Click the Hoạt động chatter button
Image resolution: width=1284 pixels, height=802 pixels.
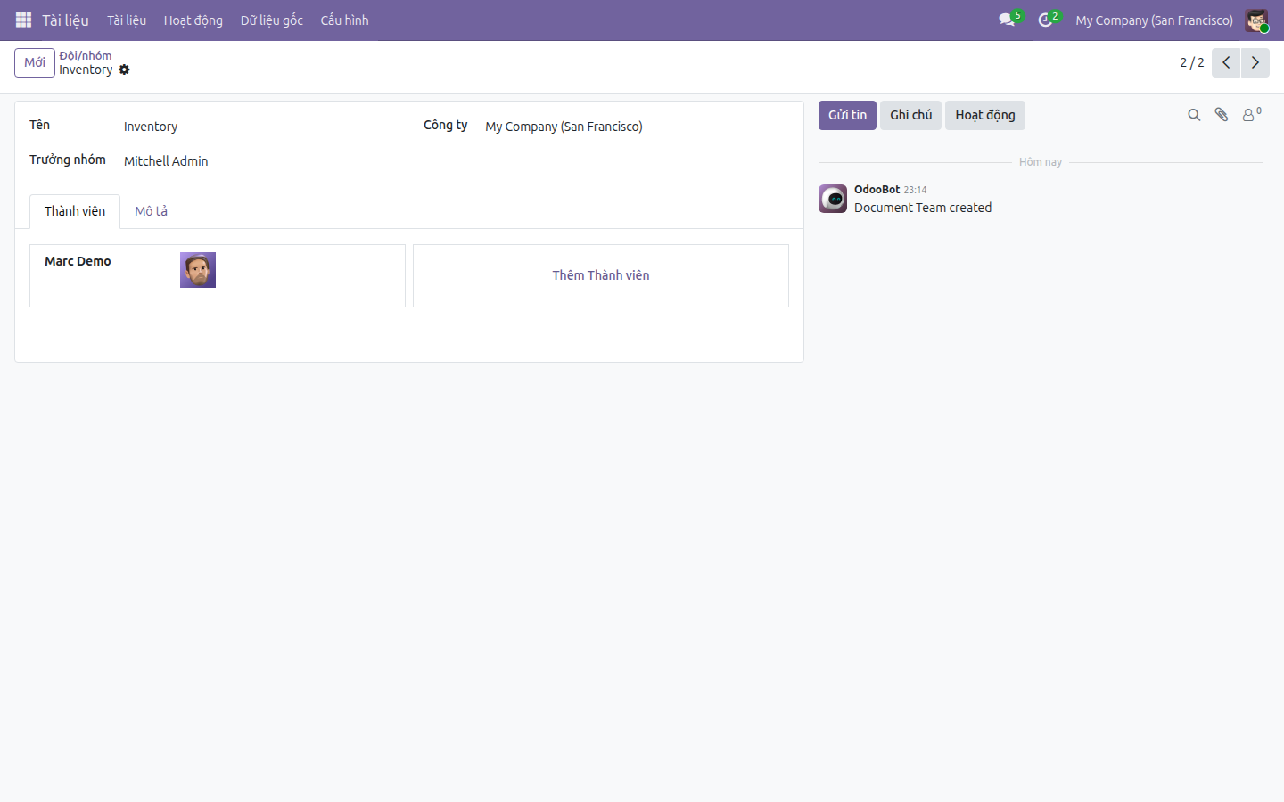[x=985, y=115]
